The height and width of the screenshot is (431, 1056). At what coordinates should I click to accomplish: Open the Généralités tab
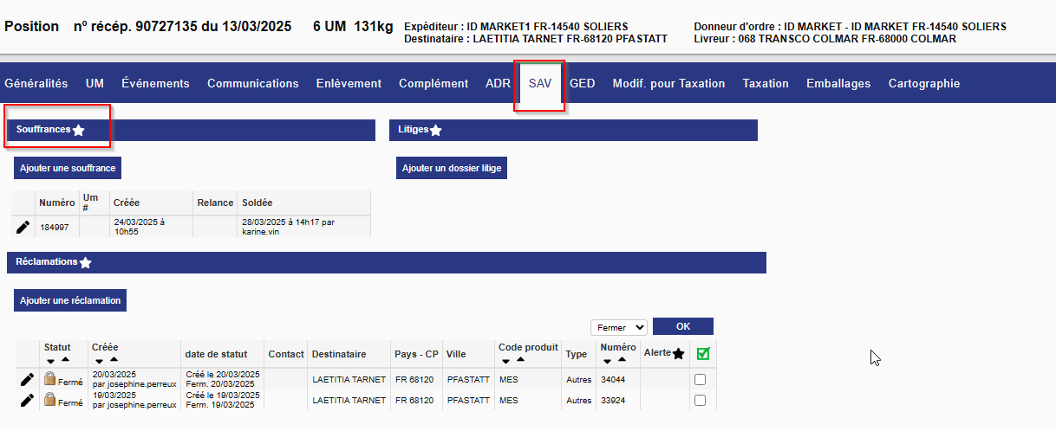tap(36, 84)
